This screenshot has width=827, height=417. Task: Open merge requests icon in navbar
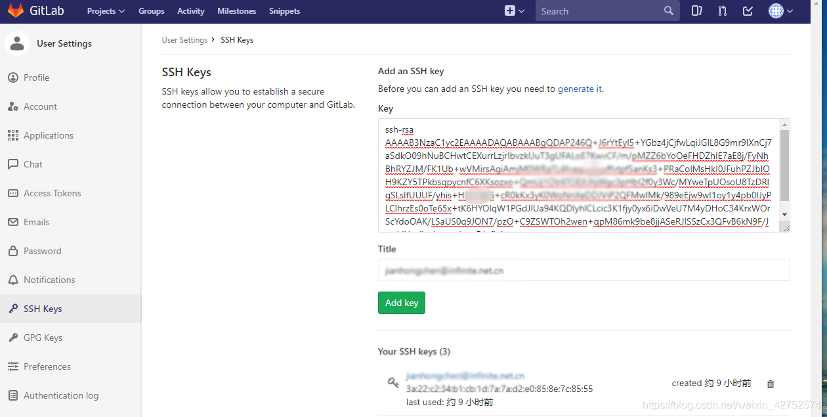pos(722,11)
